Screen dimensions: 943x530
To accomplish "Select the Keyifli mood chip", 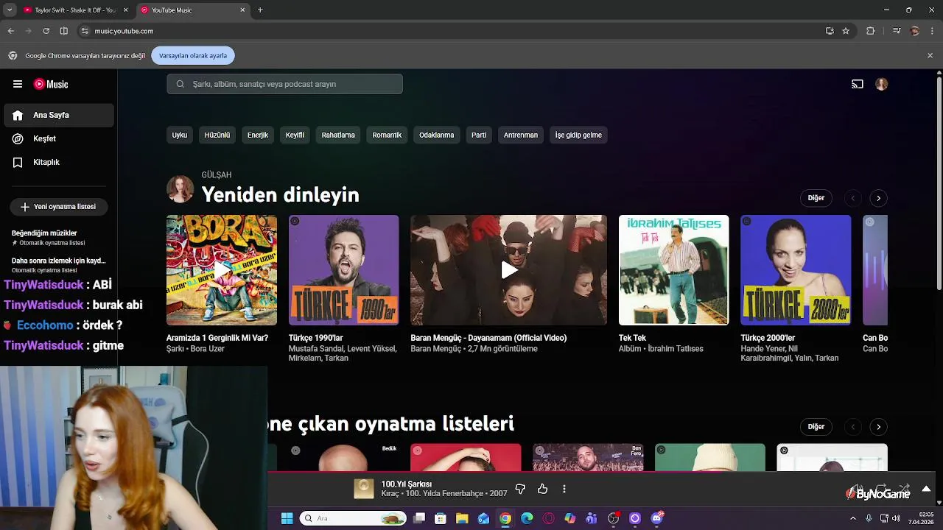I will 295,135.
